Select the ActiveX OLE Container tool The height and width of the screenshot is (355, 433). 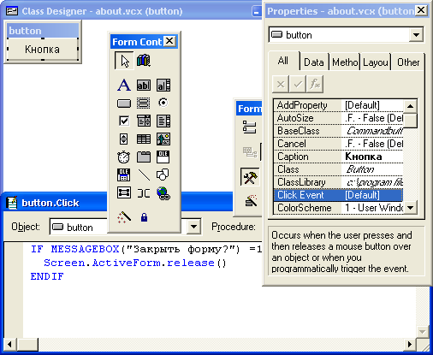[163, 157]
